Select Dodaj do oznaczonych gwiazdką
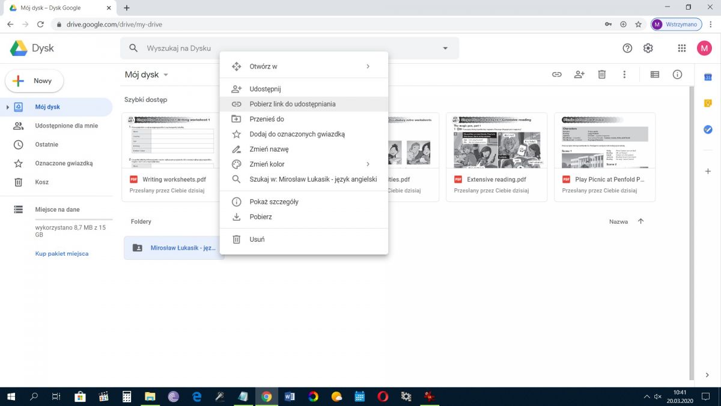This screenshot has width=721, height=406. click(304, 134)
